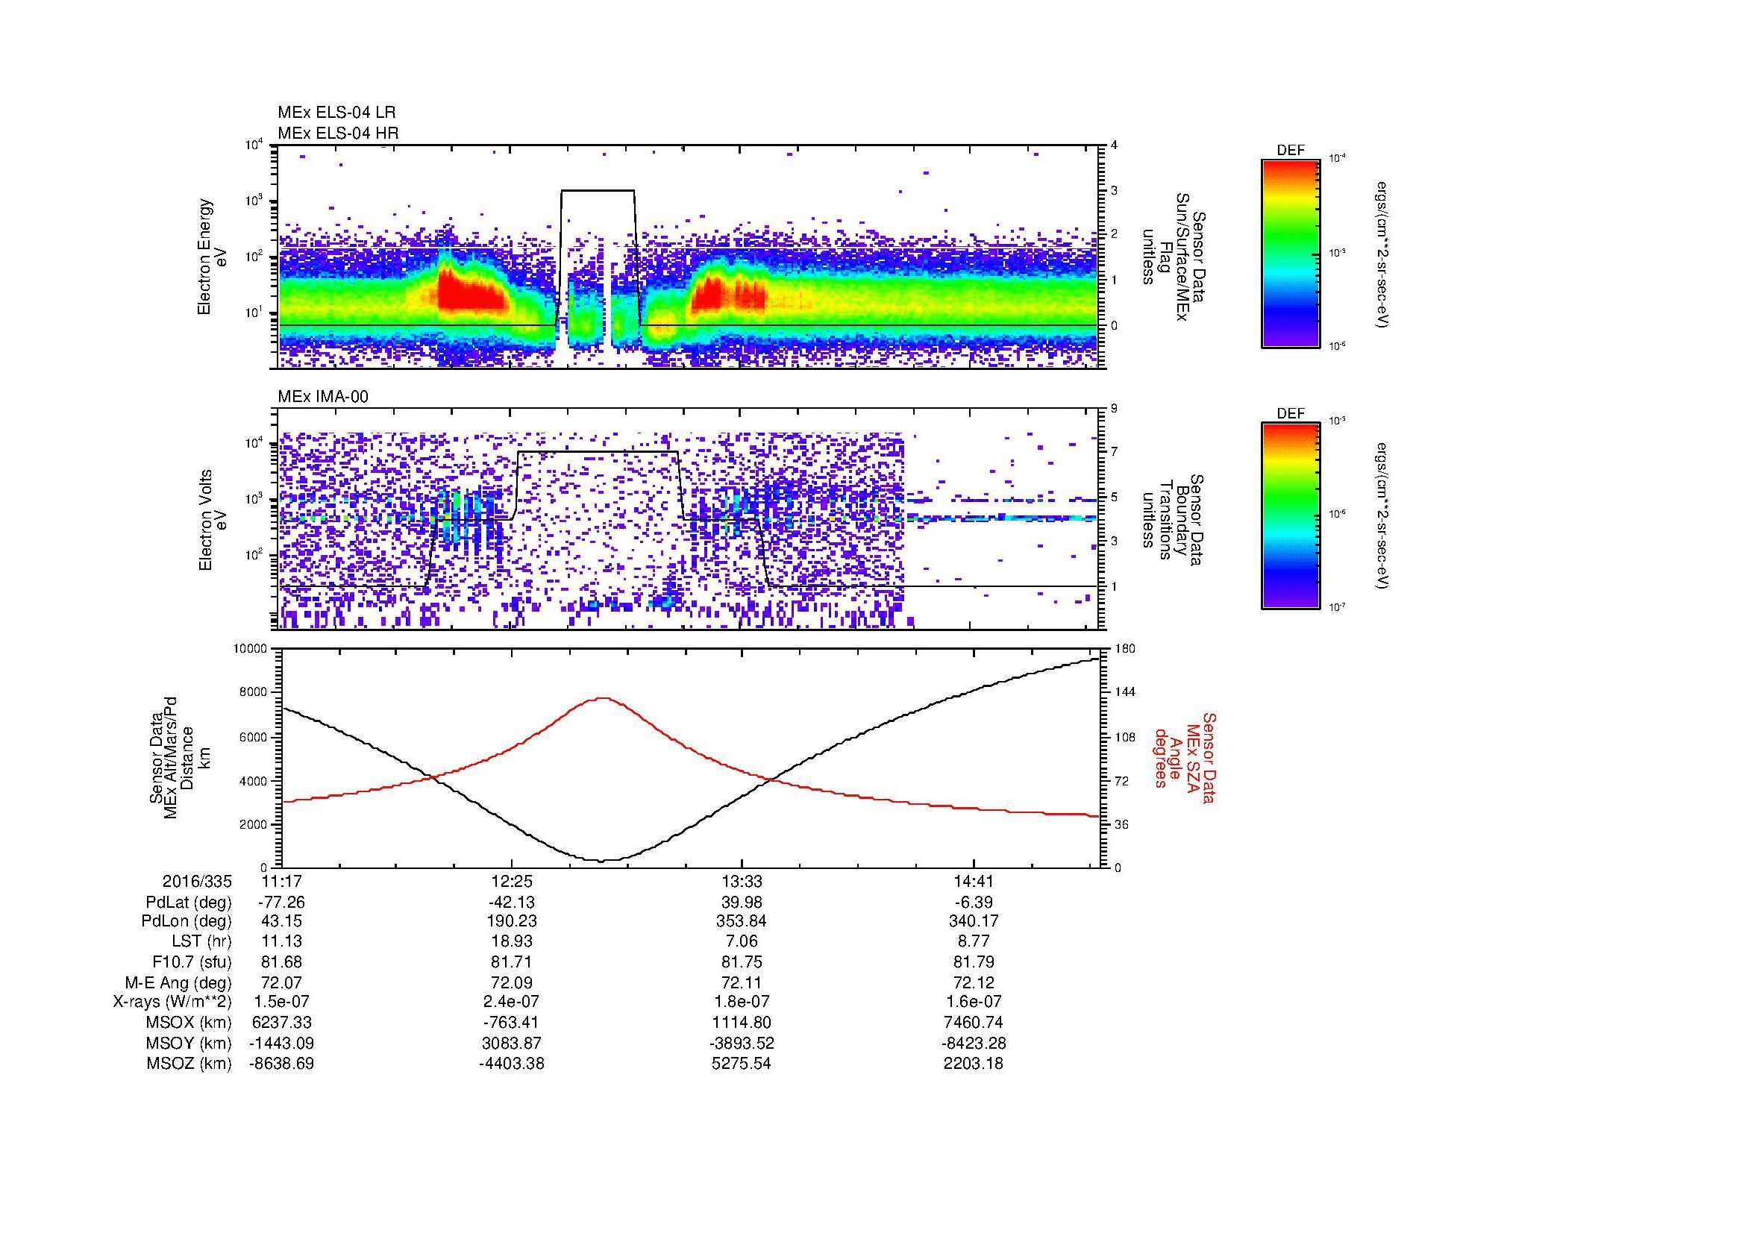
Task: Click PdLon value '190.23'
Action: [x=513, y=921]
